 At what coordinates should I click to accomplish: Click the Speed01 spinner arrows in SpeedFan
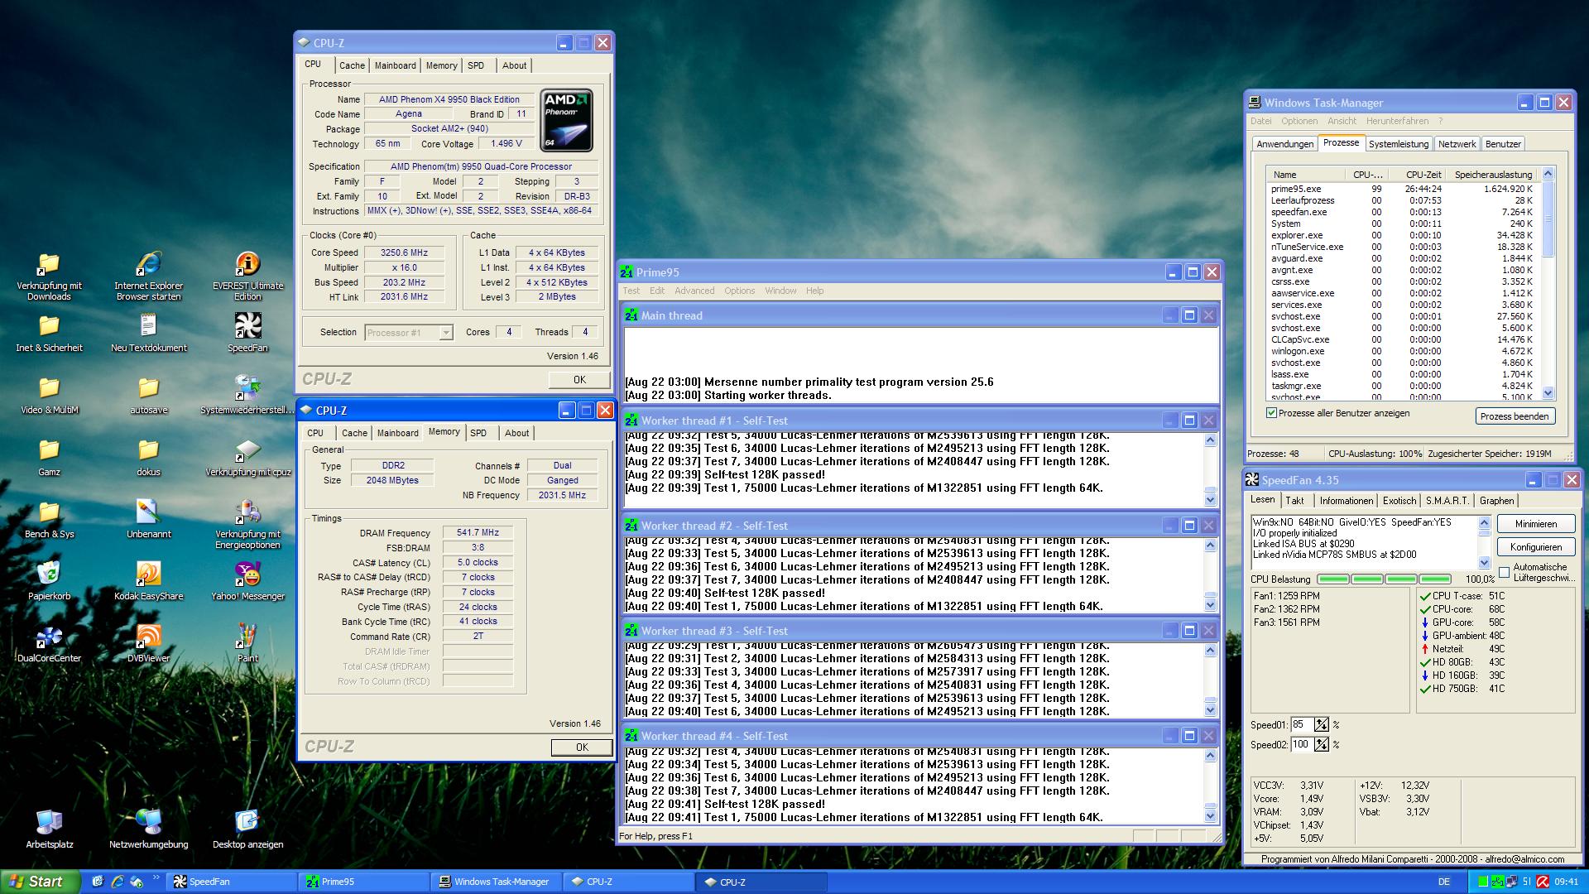pos(1322,725)
